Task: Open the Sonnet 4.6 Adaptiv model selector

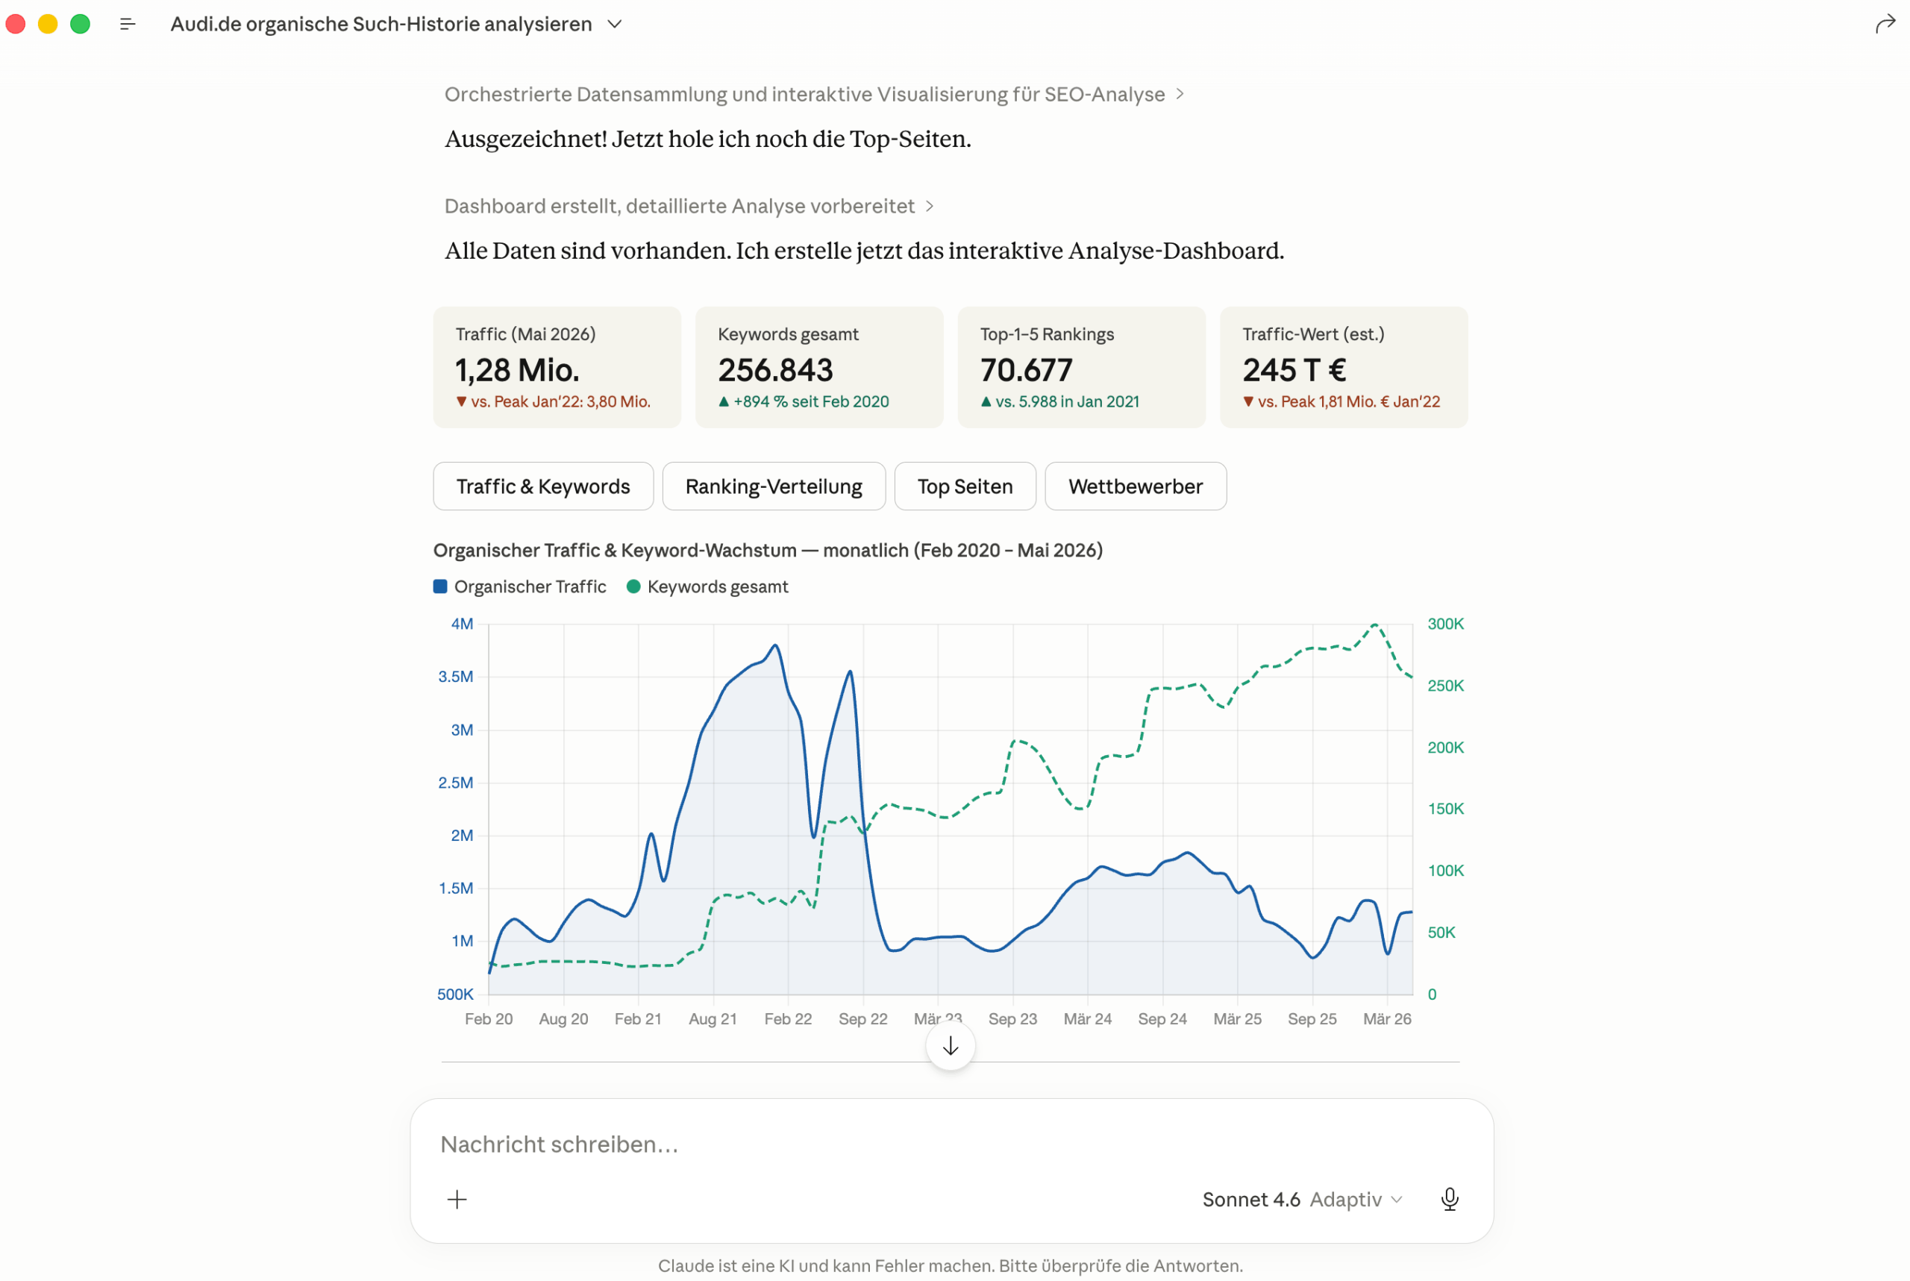Action: point(1302,1198)
